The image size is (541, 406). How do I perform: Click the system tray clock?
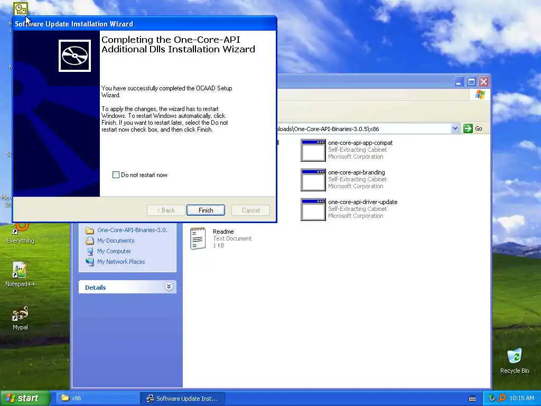point(521,399)
